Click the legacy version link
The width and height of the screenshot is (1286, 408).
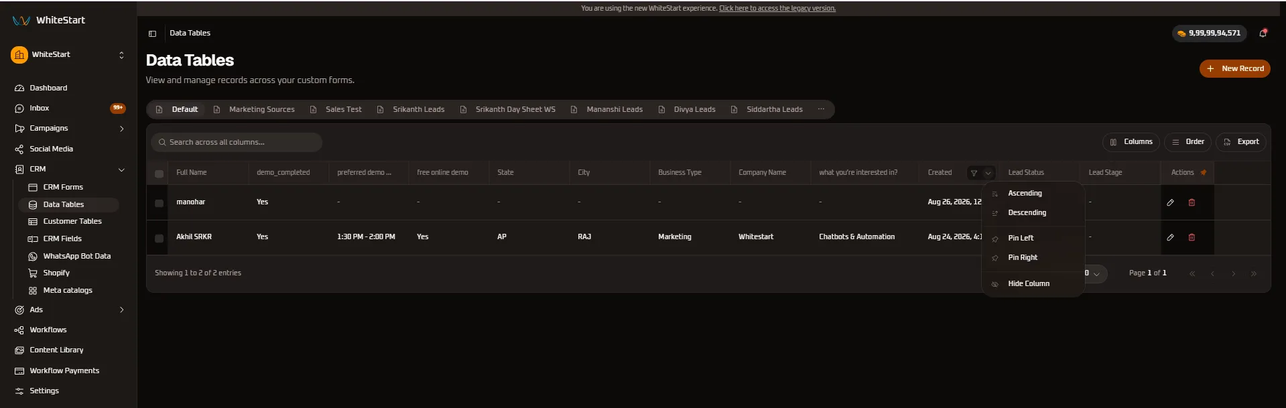(x=777, y=8)
